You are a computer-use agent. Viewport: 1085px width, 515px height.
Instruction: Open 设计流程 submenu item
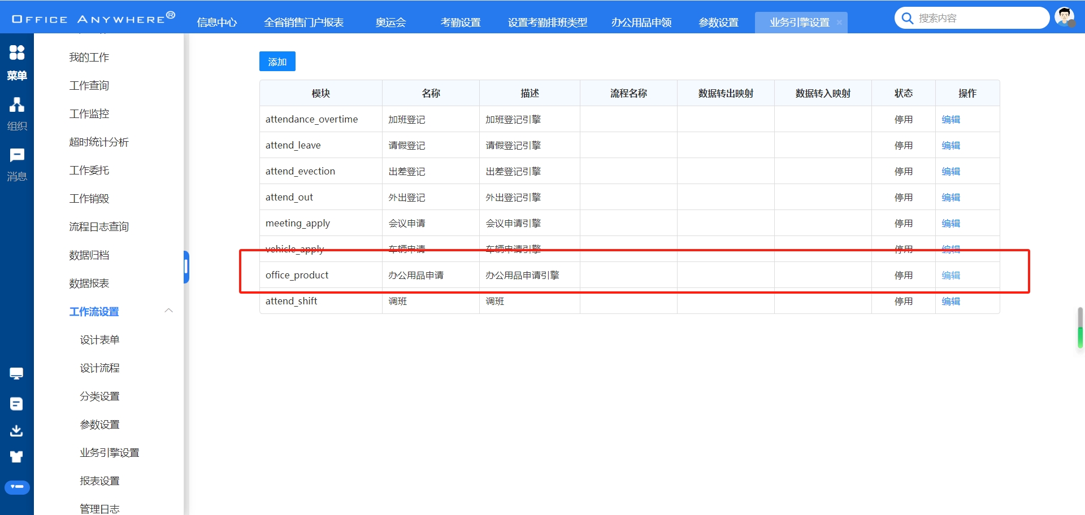[x=99, y=368]
